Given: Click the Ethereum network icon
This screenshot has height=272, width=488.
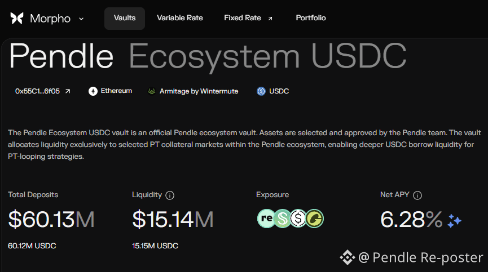Looking at the screenshot, I should point(93,91).
